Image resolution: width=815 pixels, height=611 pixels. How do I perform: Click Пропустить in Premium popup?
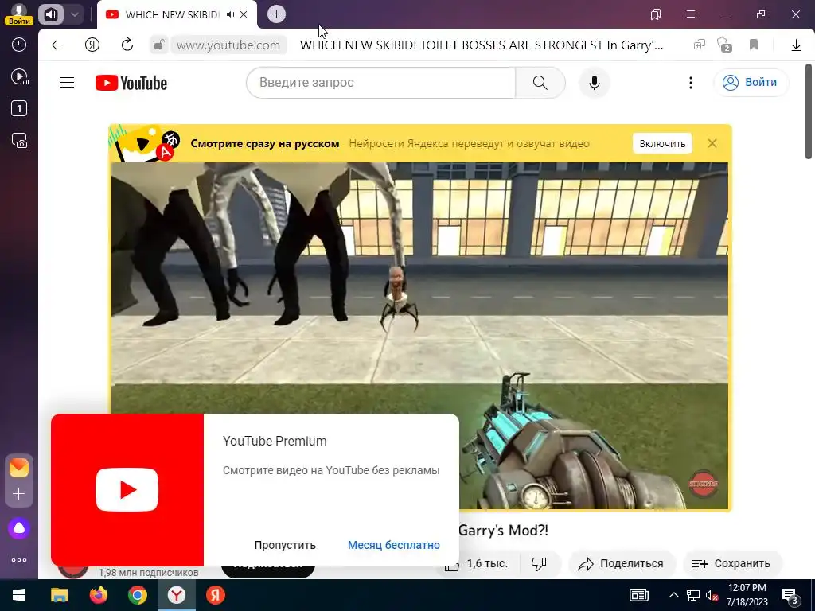point(285,545)
